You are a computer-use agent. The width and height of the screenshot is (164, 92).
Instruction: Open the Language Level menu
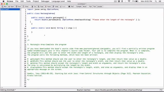58,1
